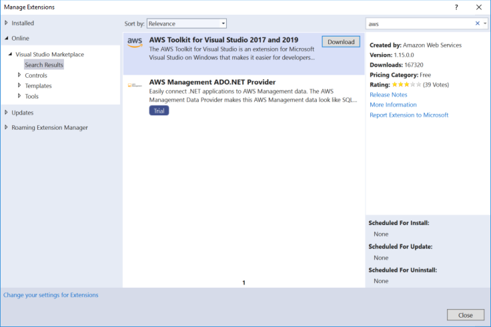Select Search Results in the tree
This screenshot has height=327, width=491.
(x=44, y=65)
